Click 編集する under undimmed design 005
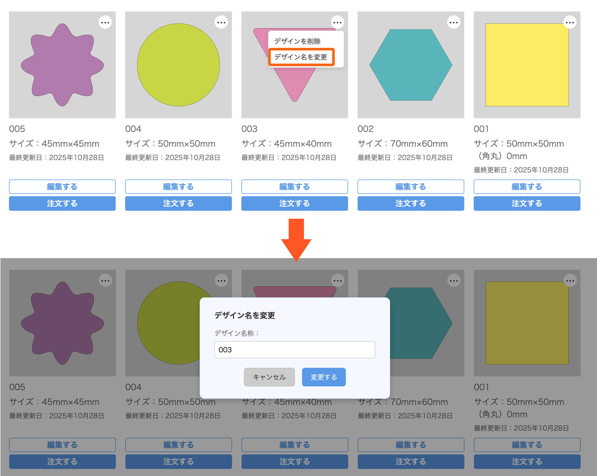 [x=62, y=187]
